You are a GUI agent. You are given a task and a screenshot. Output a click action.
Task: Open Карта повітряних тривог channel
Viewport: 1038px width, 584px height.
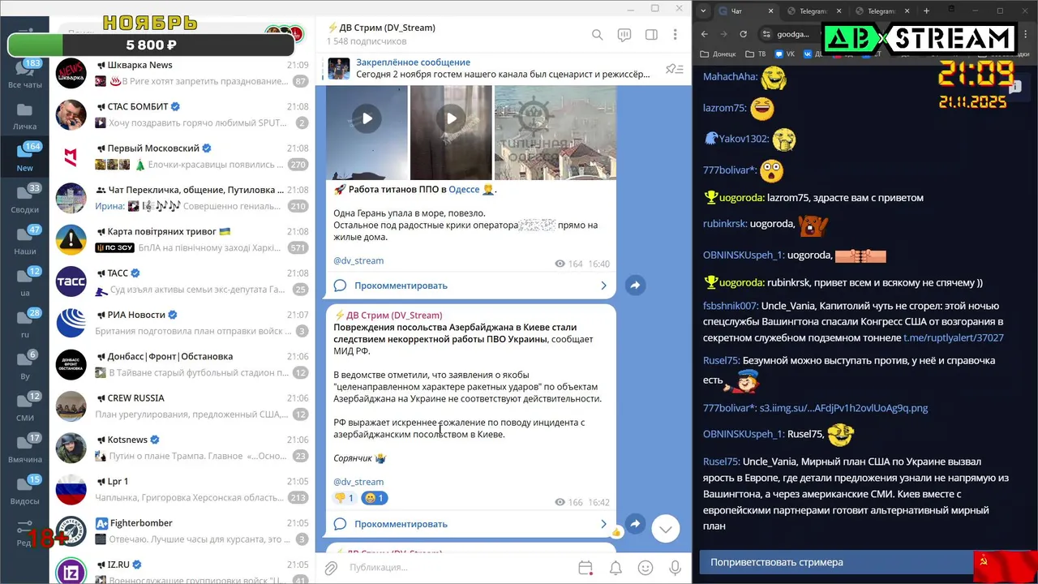(182, 239)
